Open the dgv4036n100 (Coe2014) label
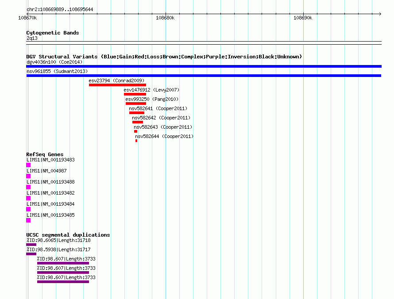The height and width of the screenshot is (299, 394). pyautogui.click(x=54, y=62)
